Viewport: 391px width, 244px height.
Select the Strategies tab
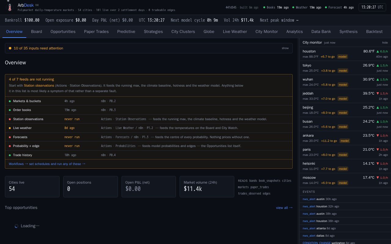(153, 32)
